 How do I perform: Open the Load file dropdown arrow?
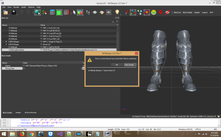tap(9, 14)
